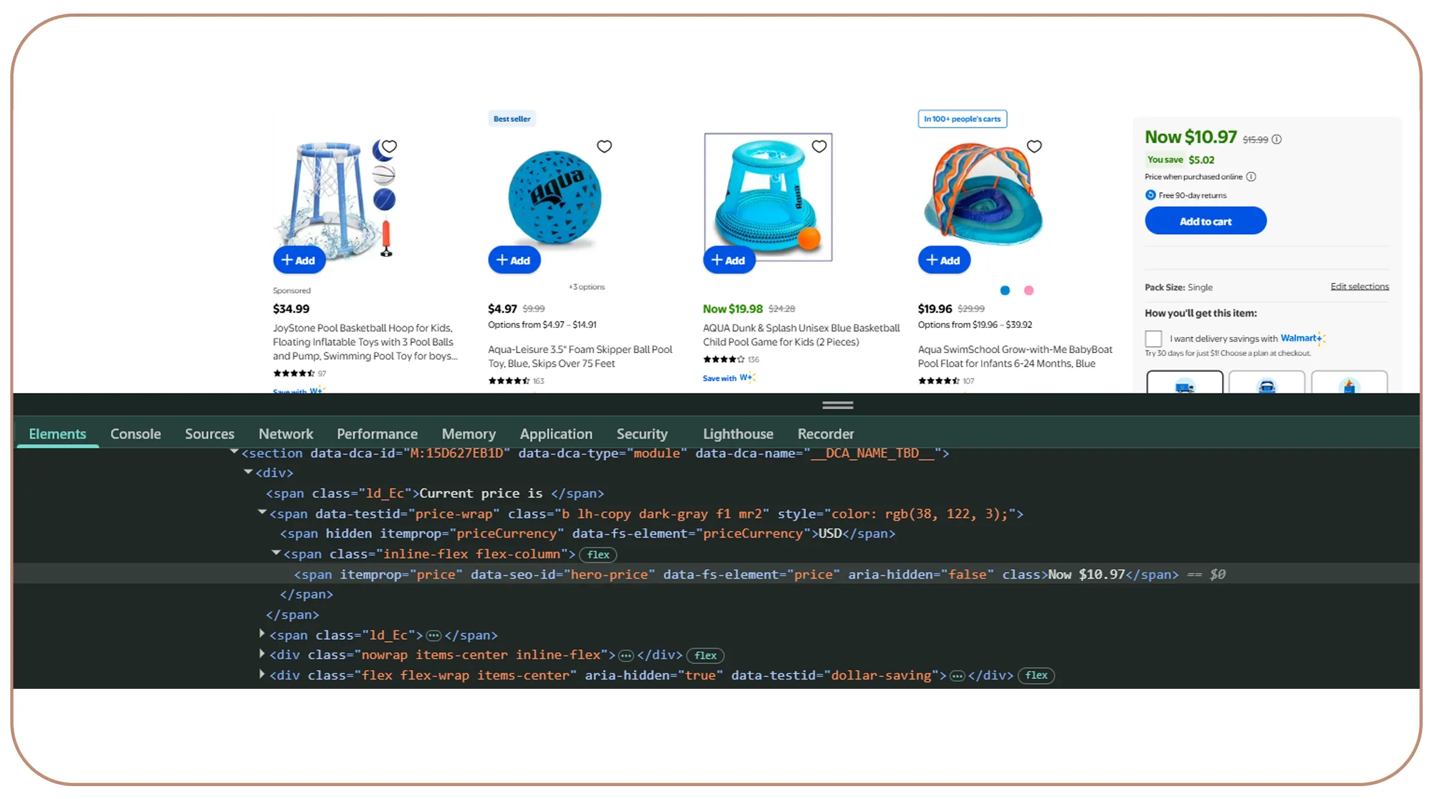The width and height of the screenshot is (1433, 799).
Task: Expand div class nowrap items-center inline-flex
Action: pos(262,654)
